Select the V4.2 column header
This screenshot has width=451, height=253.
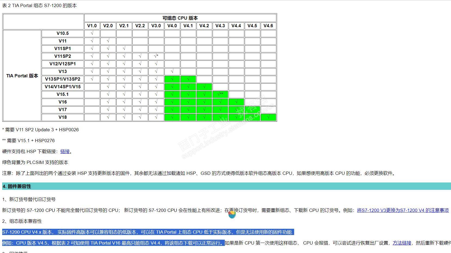click(204, 26)
